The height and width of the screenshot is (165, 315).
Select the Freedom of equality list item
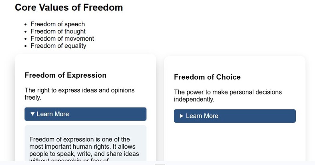(58, 46)
